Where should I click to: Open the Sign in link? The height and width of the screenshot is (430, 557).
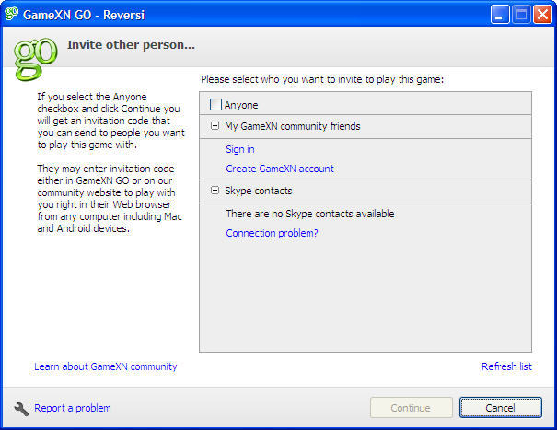pyautogui.click(x=240, y=149)
